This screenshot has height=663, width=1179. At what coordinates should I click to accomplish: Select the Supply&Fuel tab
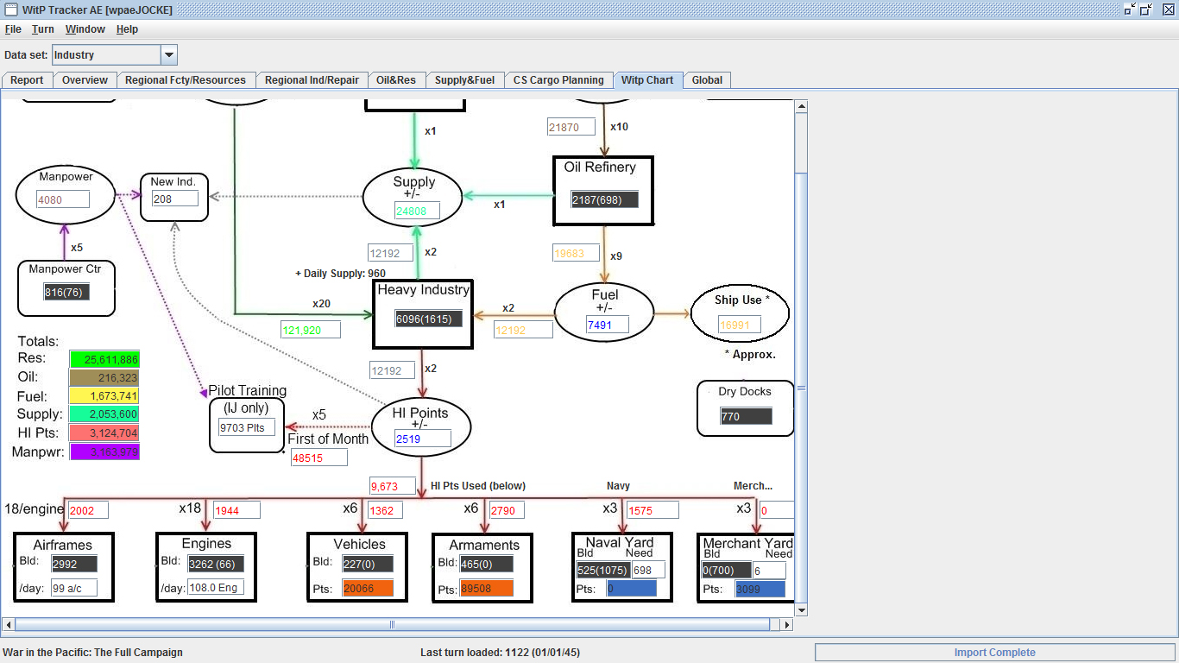click(x=464, y=80)
